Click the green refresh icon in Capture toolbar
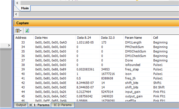The width and height of the screenshot is (179, 109). click(x=27, y=31)
